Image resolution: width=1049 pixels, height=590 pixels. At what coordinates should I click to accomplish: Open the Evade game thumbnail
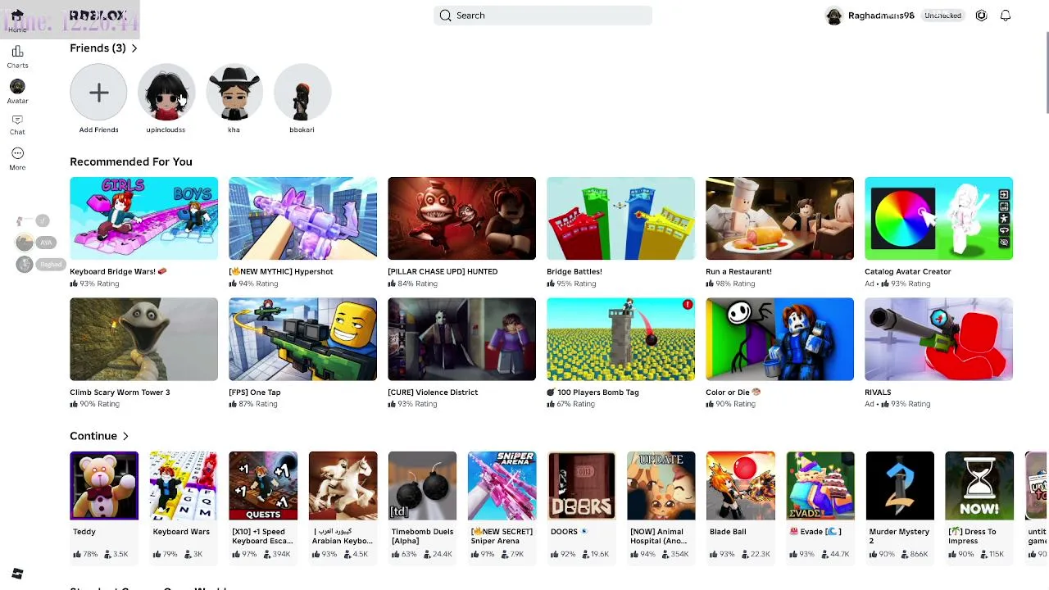820,486
